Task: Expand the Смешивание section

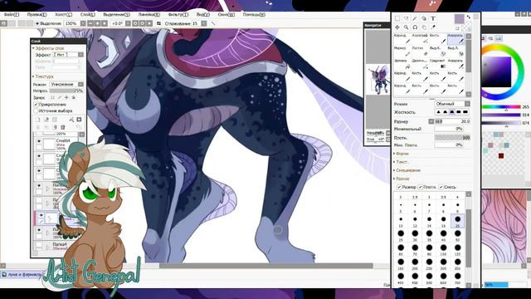Action: coord(407,170)
